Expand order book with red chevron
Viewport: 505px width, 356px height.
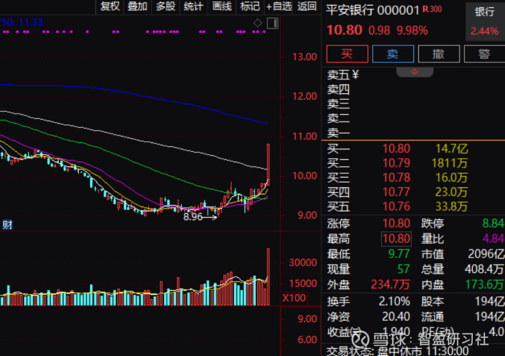[415, 72]
